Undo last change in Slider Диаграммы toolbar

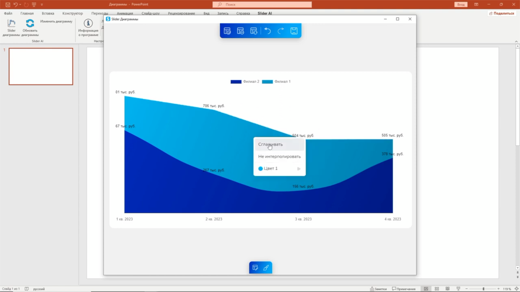click(268, 31)
